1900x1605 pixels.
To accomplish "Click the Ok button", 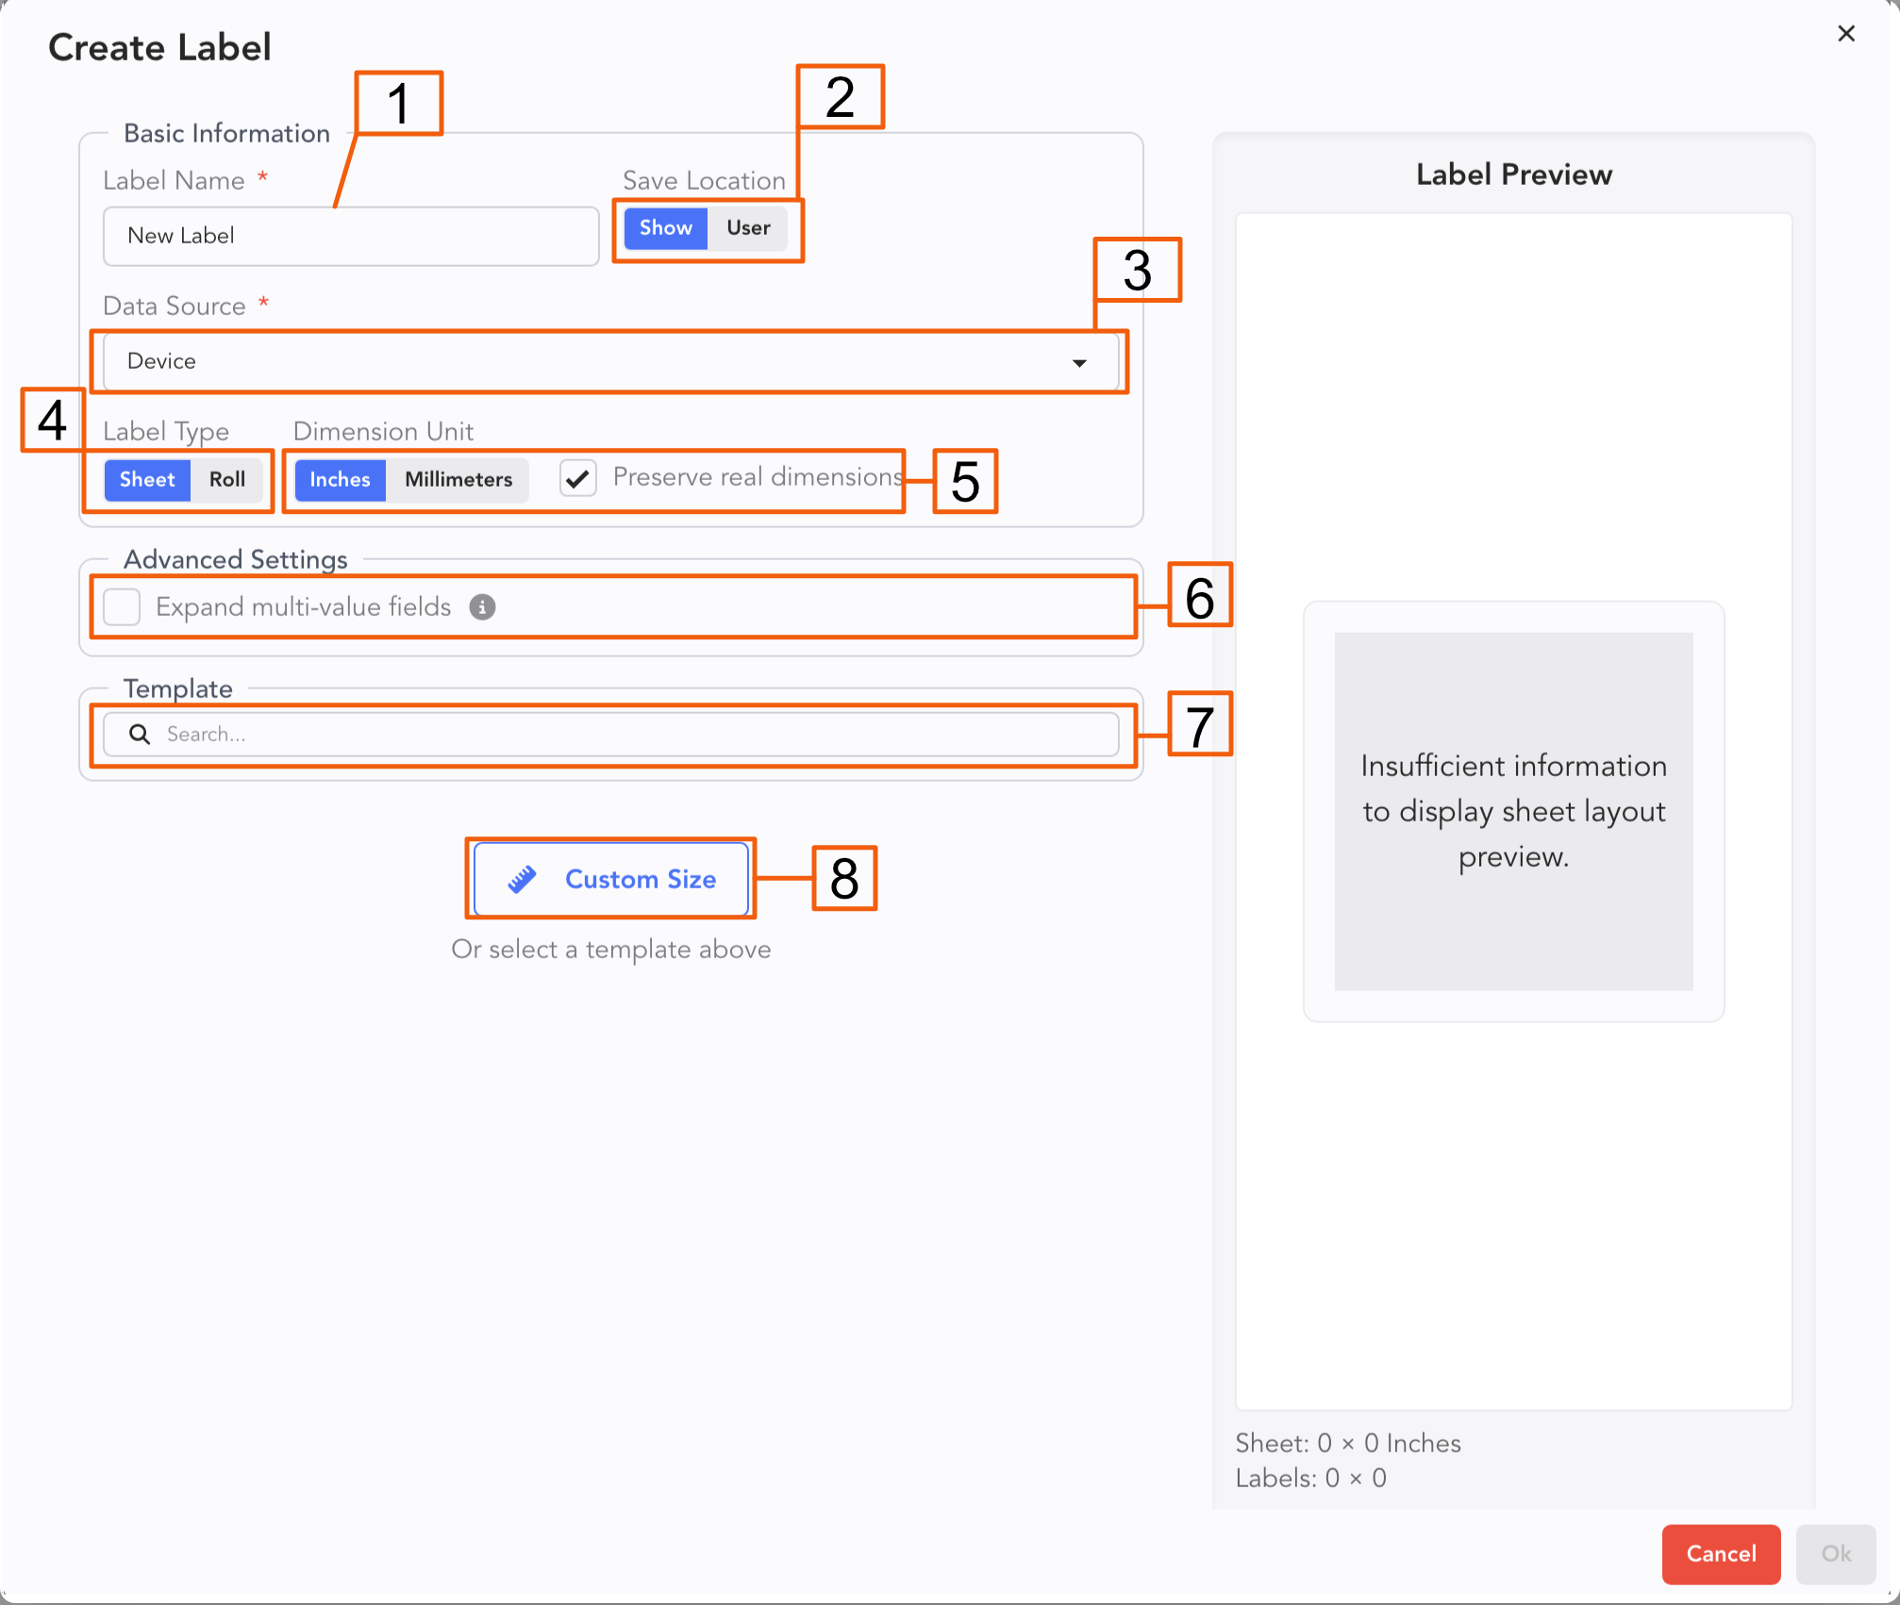I will tap(1835, 1554).
